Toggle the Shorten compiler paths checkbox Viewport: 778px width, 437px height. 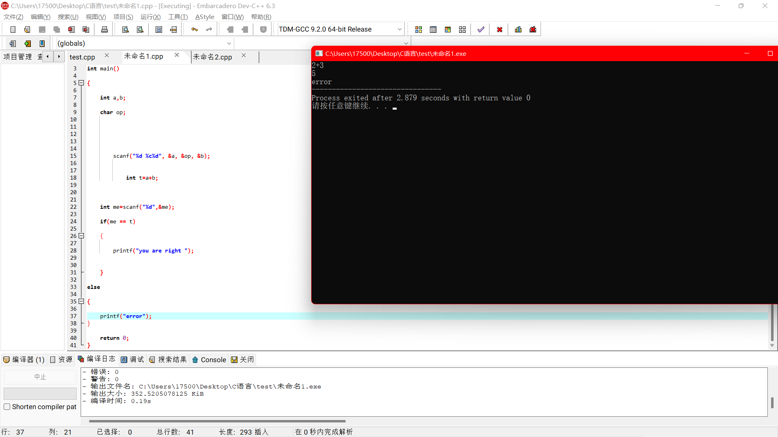point(7,407)
